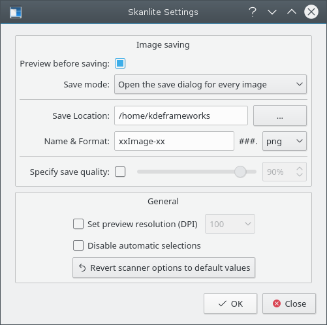Click the undo arrow icon on Revert button
This screenshot has height=325, width=327.
click(x=82, y=268)
